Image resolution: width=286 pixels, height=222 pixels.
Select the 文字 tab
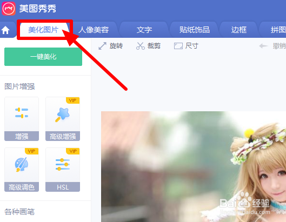click(144, 30)
